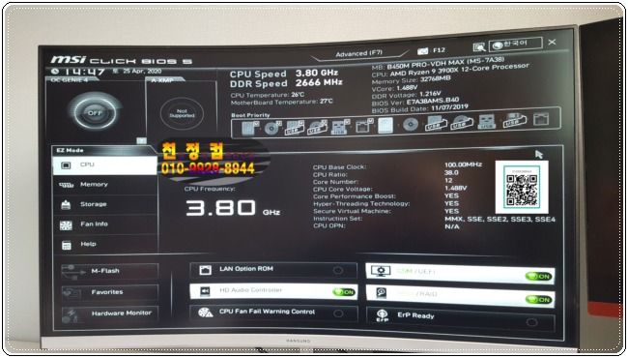Click the Core Number 12 value
This screenshot has width=628, height=358.
[x=448, y=180]
